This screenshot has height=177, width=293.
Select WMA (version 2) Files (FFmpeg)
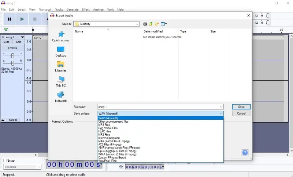[160, 154]
